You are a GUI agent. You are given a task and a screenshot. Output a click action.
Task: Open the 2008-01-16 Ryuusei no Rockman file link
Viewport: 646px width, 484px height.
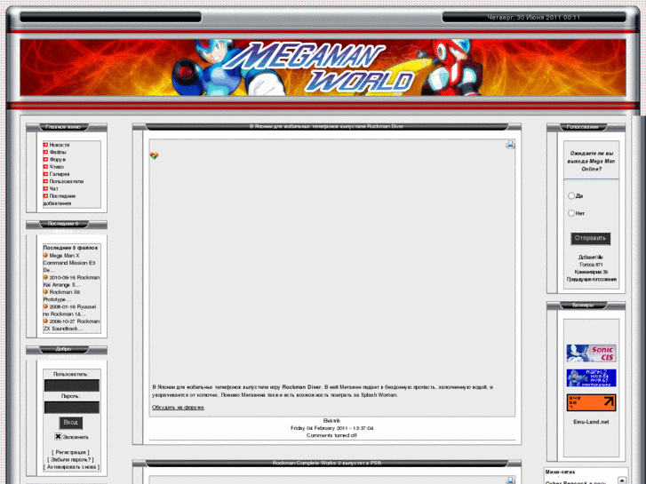coord(71,310)
